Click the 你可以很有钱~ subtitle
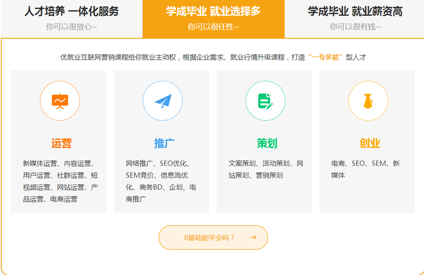 pyautogui.click(x=355, y=27)
